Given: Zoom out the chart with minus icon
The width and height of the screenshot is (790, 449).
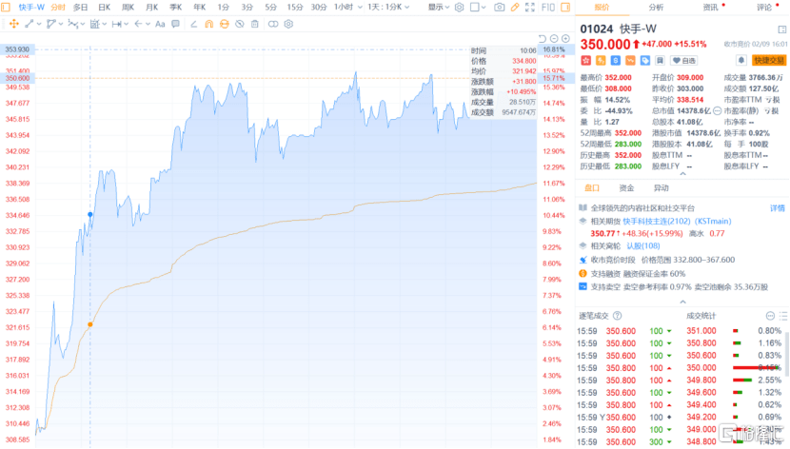Looking at the screenshot, I should 554,39.
